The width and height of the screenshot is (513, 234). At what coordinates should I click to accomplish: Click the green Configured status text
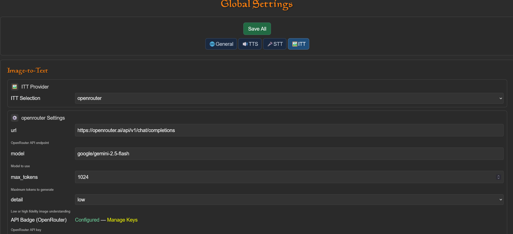87,220
